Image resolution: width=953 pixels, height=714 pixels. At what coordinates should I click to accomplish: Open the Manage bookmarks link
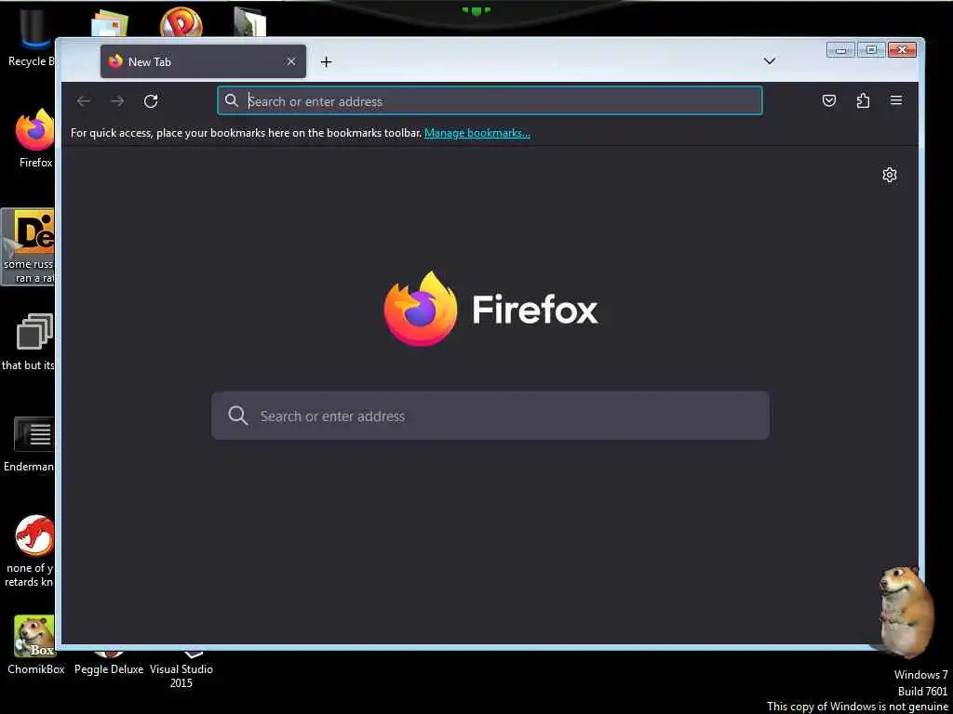pos(477,133)
